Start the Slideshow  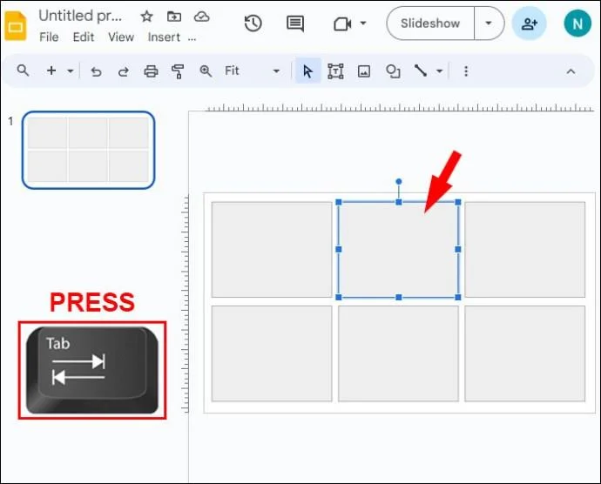pos(430,24)
